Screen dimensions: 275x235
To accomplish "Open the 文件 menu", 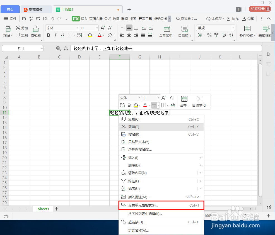I will pyautogui.click(x=10, y=19).
